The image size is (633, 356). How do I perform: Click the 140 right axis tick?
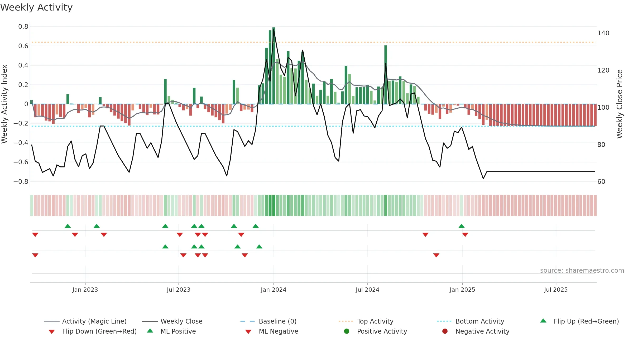[603, 33]
